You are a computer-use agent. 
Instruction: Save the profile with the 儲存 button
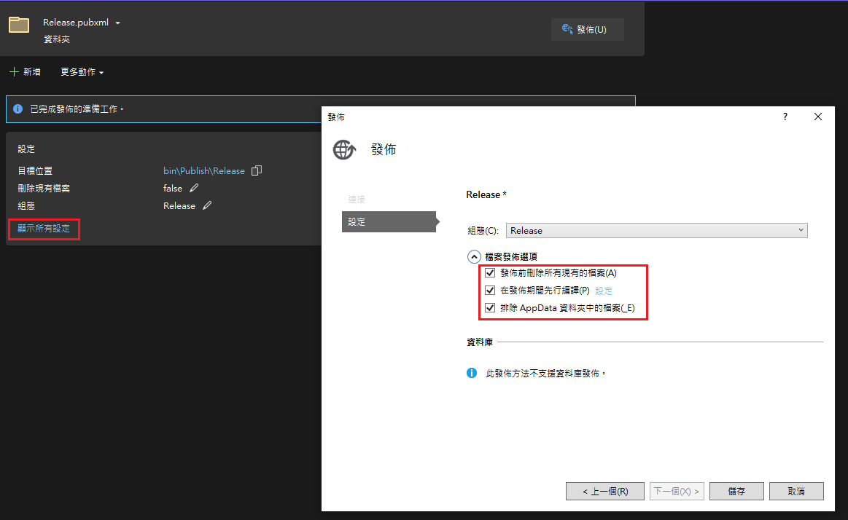736,491
